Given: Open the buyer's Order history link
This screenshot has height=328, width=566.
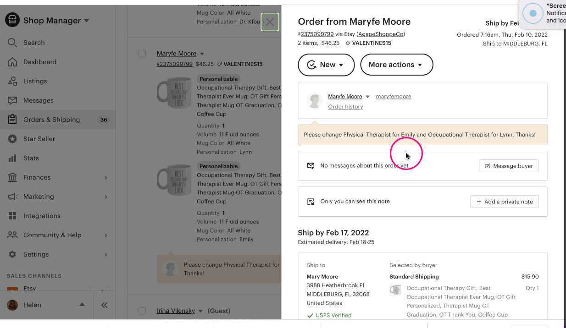Looking at the screenshot, I should click(x=345, y=106).
